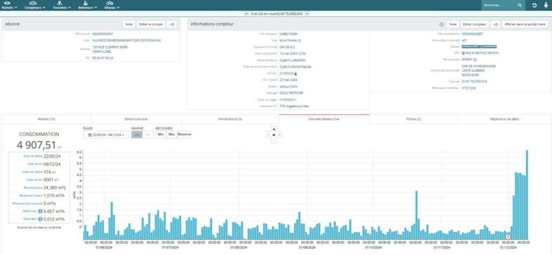
Task: Click Note button in Abonné panel
Action: click(129, 24)
